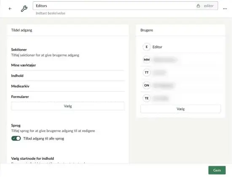The height and width of the screenshot is (177, 232).
Task: Click the Indtast beskrivelse description field
Action: pyautogui.click(x=51, y=13)
